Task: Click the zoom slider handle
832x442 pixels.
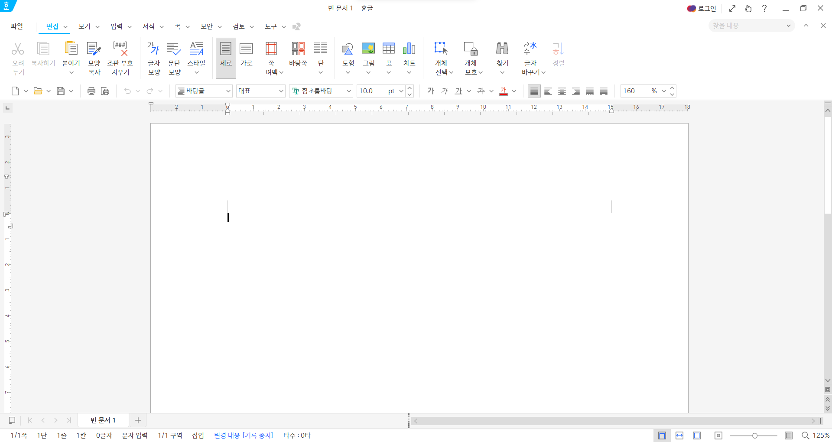Action: 755,435
